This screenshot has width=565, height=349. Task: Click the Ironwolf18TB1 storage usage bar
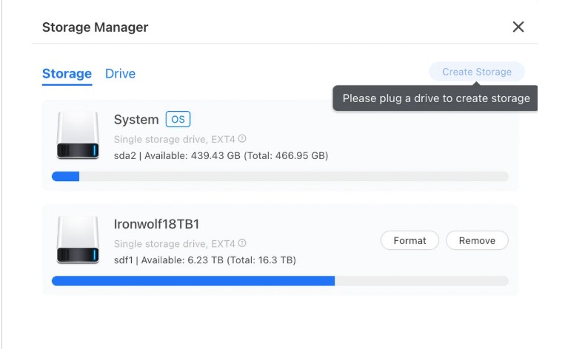click(x=280, y=281)
